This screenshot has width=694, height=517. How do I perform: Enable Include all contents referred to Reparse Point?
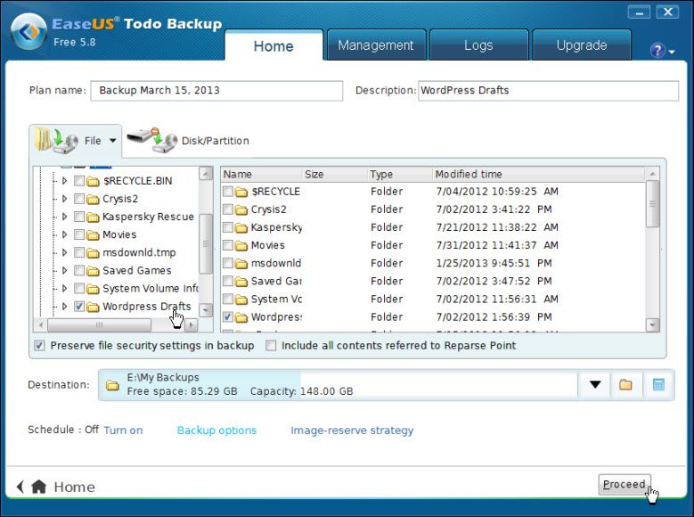[271, 346]
